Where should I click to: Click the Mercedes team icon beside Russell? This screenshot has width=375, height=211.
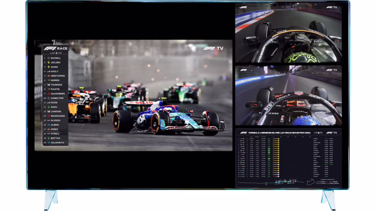pos(48,58)
